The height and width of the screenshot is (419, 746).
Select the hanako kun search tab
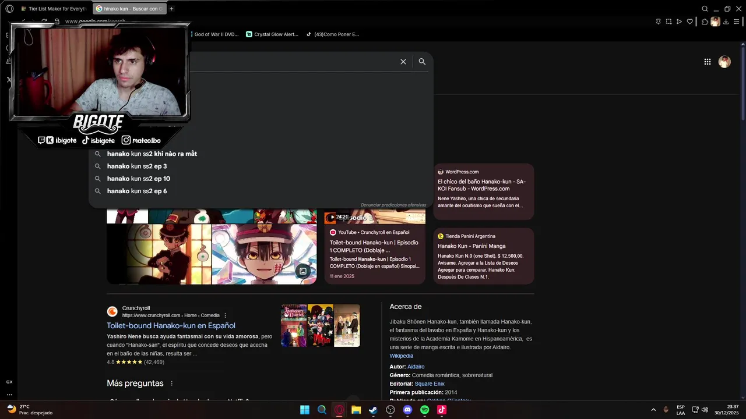pyautogui.click(x=129, y=9)
